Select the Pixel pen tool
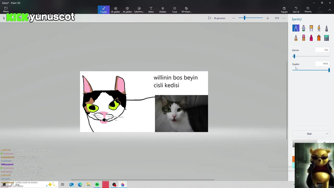The width and height of the screenshot is (334, 188). (x=326, y=28)
